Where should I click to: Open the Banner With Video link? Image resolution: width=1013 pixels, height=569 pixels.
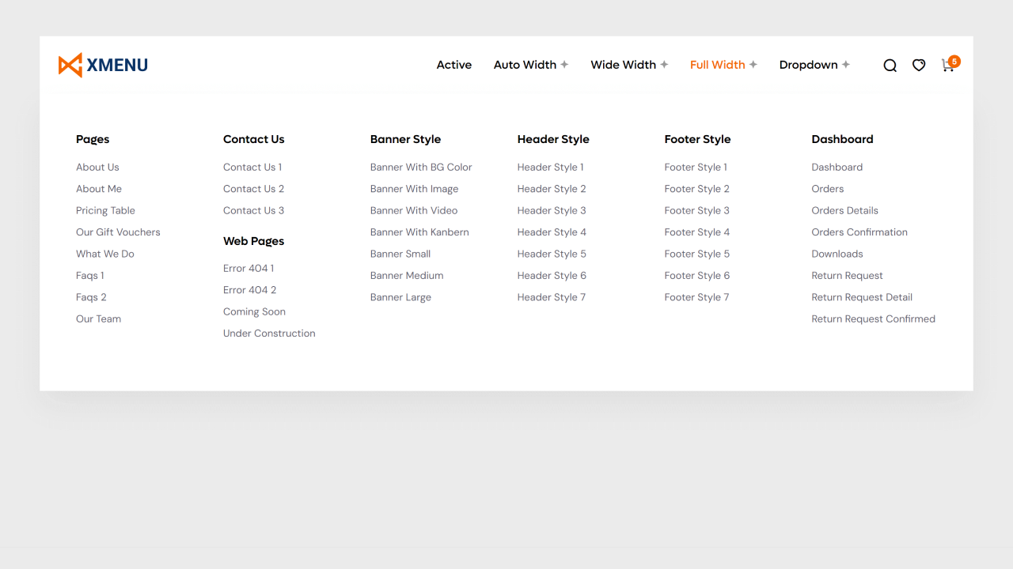click(414, 210)
